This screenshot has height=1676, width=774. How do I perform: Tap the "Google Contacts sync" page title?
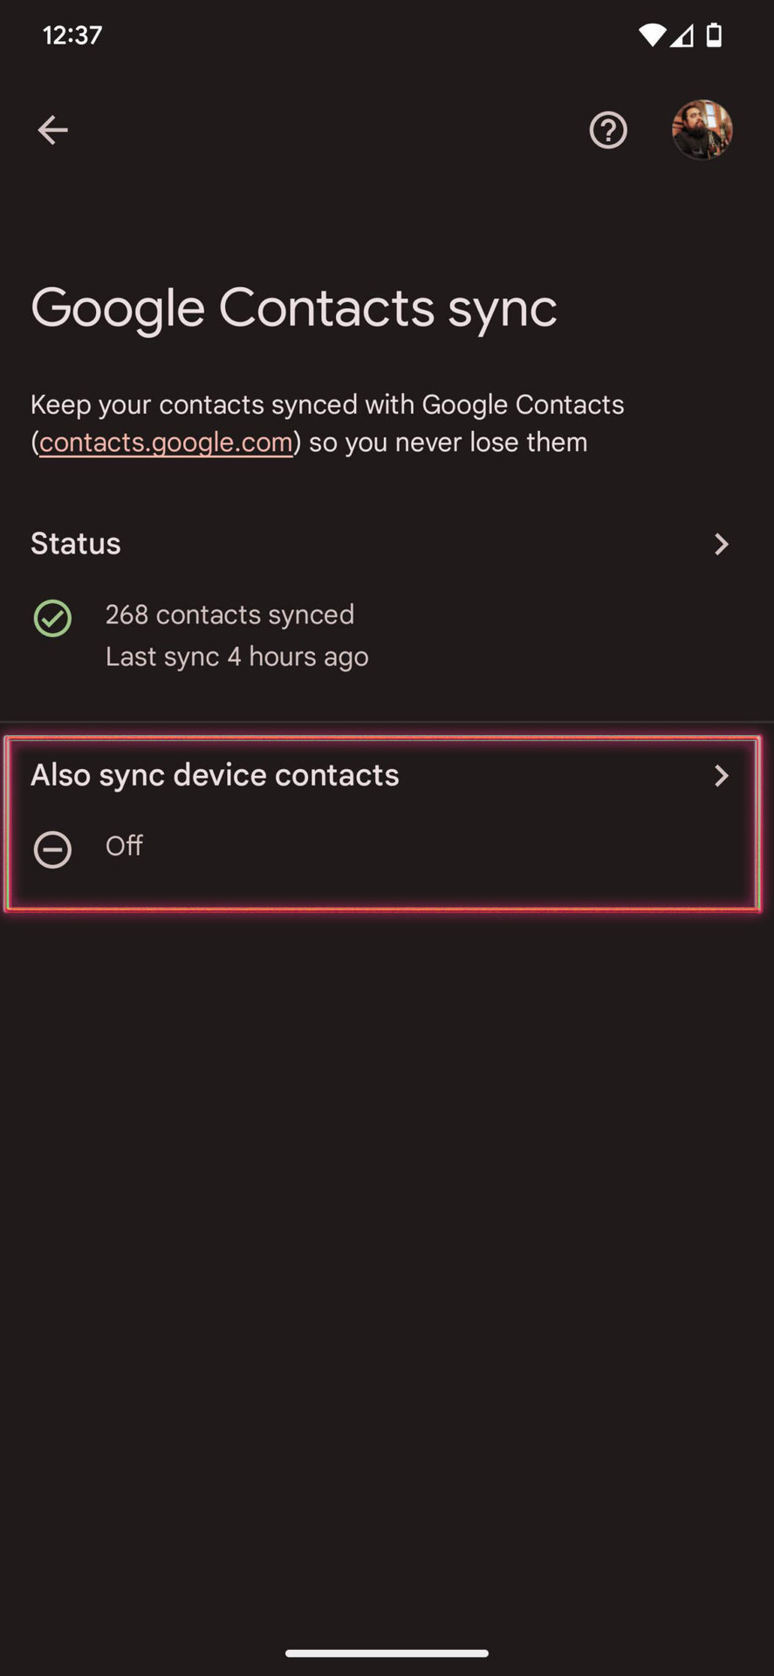[293, 308]
